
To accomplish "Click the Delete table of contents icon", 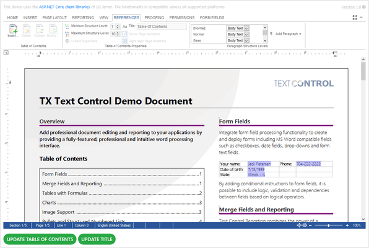I will pos(27,29).
